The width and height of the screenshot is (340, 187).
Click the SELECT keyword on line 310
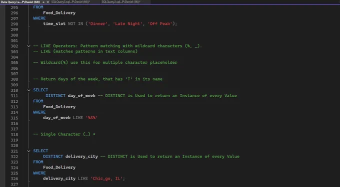click(40, 90)
